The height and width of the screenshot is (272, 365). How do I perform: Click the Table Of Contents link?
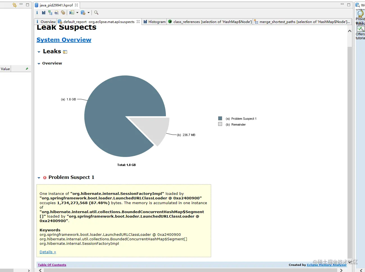tap(52, 265)
